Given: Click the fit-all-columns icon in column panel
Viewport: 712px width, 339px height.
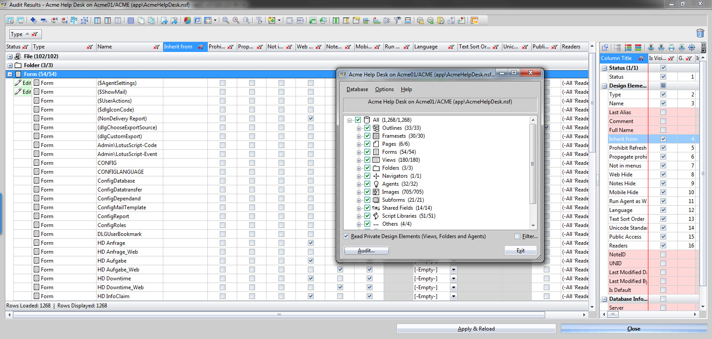Looking at the screenshot, I should [x=692, y=48].
